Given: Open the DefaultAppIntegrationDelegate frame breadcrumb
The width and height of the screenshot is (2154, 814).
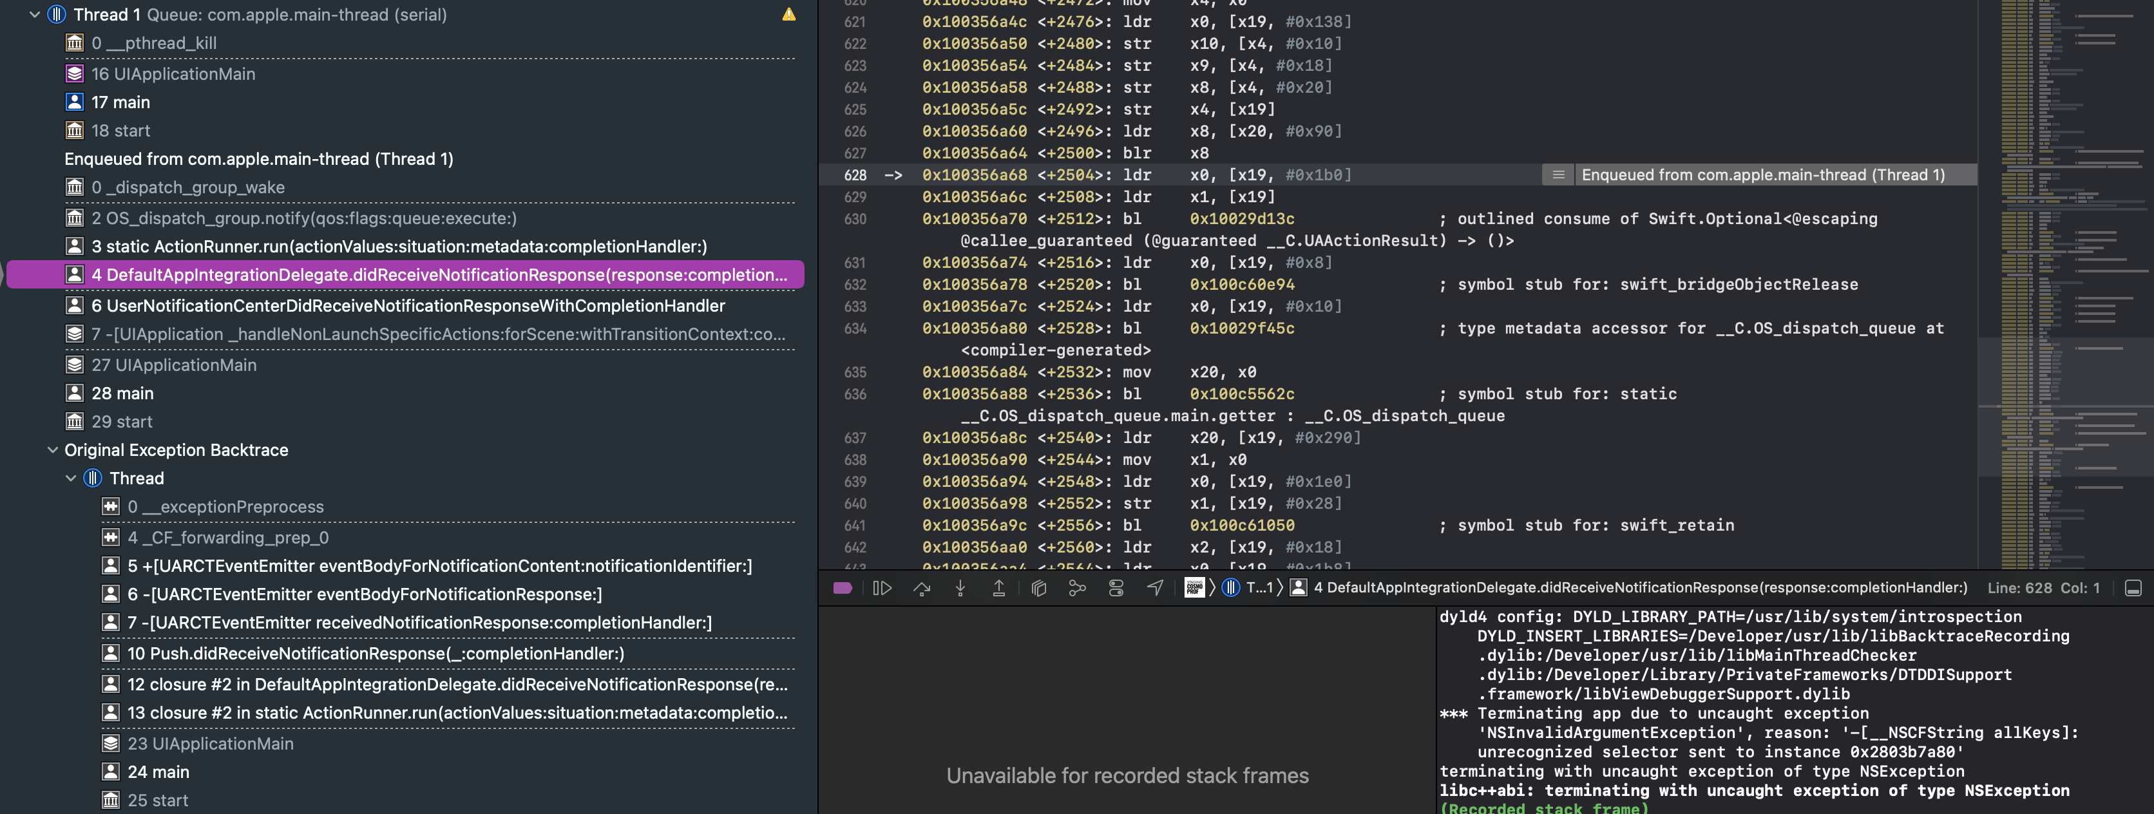Looking at the screenshot, I should (x=1639, y=589).
